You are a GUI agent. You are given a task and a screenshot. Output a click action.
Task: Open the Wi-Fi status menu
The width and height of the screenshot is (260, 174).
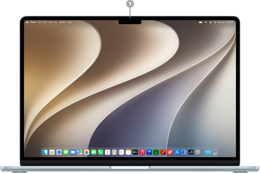coord(206,22)
